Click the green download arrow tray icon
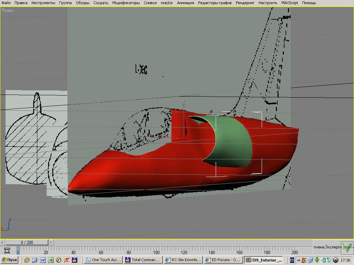Viewport: 354px width, 265px height. [x=317, y=260]
